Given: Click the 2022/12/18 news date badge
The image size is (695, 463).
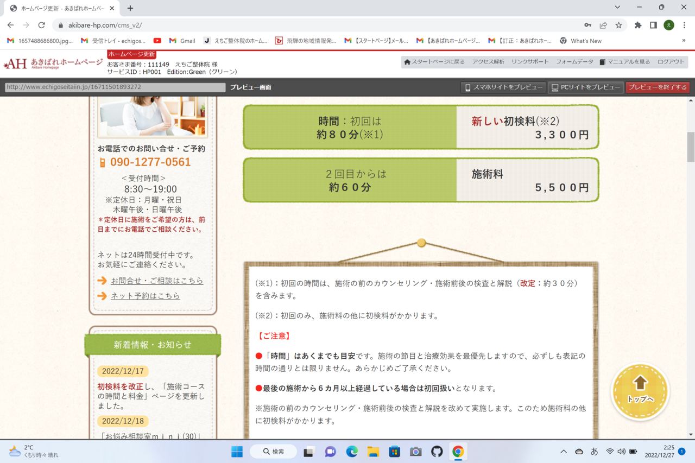Looking at the screenshot, I should 123,421.
